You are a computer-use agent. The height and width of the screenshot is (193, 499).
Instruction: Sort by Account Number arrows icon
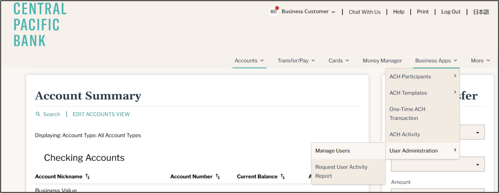pyautogui.click(x=218, y=177)
